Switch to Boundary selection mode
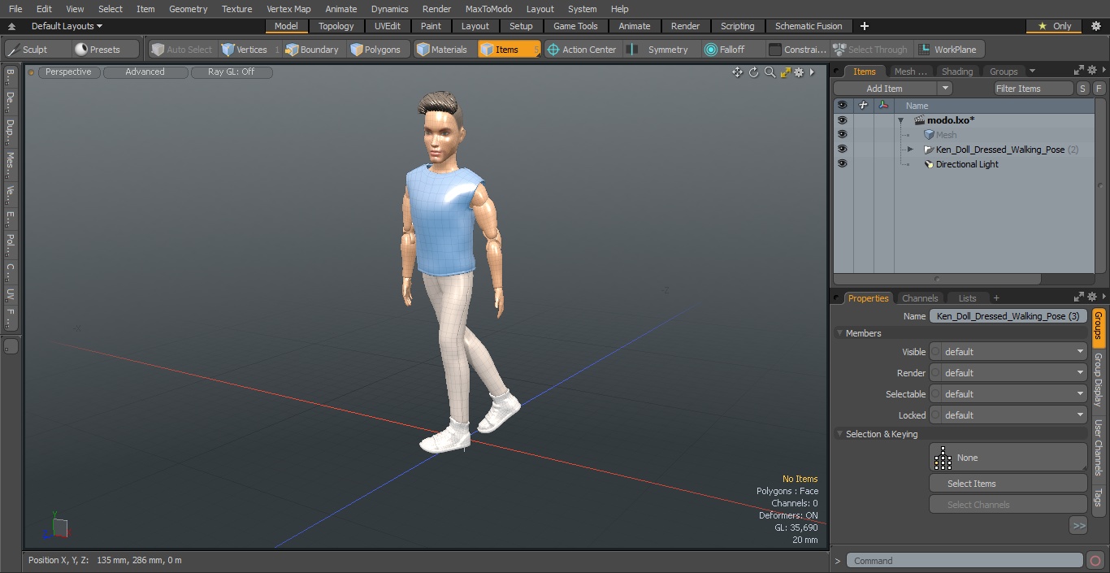Viewport: 1110px width, 573px height. (x=312, y=50)
